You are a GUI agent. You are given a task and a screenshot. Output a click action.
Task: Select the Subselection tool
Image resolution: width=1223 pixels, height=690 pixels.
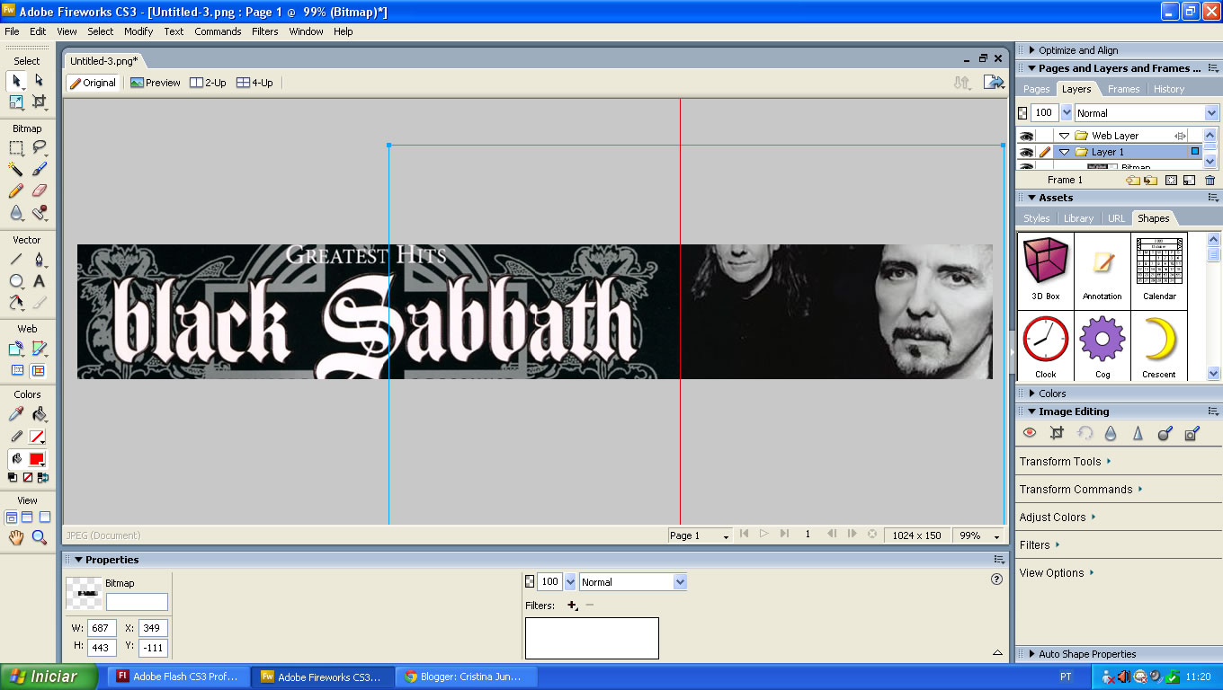(x=39, y=81)
